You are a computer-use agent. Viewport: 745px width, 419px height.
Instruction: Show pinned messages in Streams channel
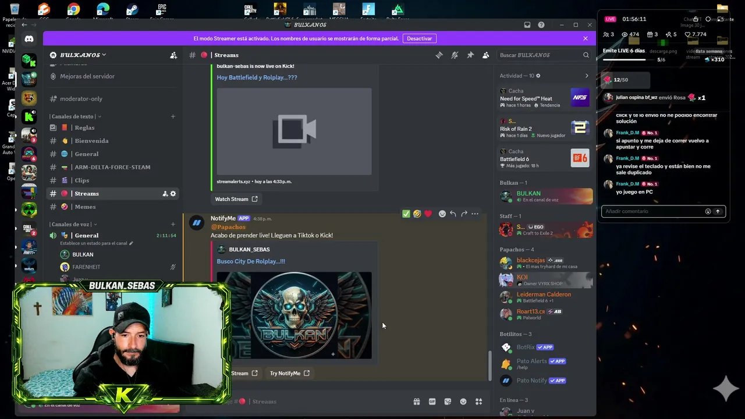[x=470, y=55]
